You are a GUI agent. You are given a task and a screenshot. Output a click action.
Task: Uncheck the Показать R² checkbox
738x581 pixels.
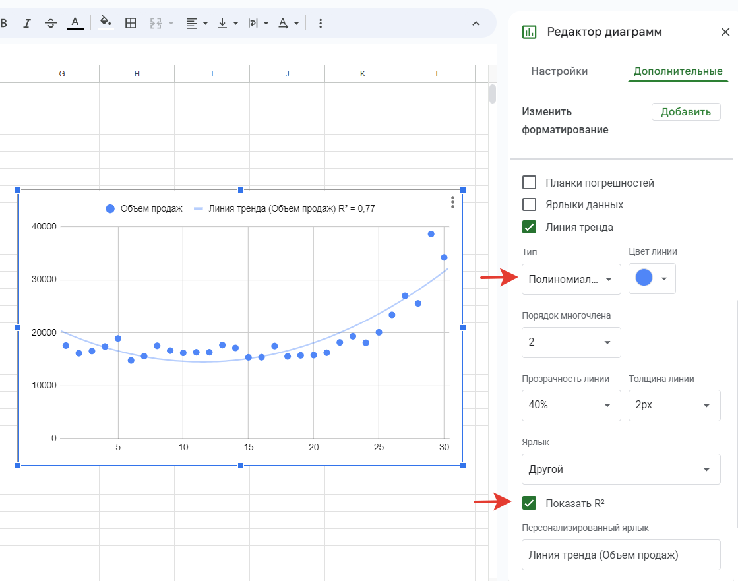point(529,503)
